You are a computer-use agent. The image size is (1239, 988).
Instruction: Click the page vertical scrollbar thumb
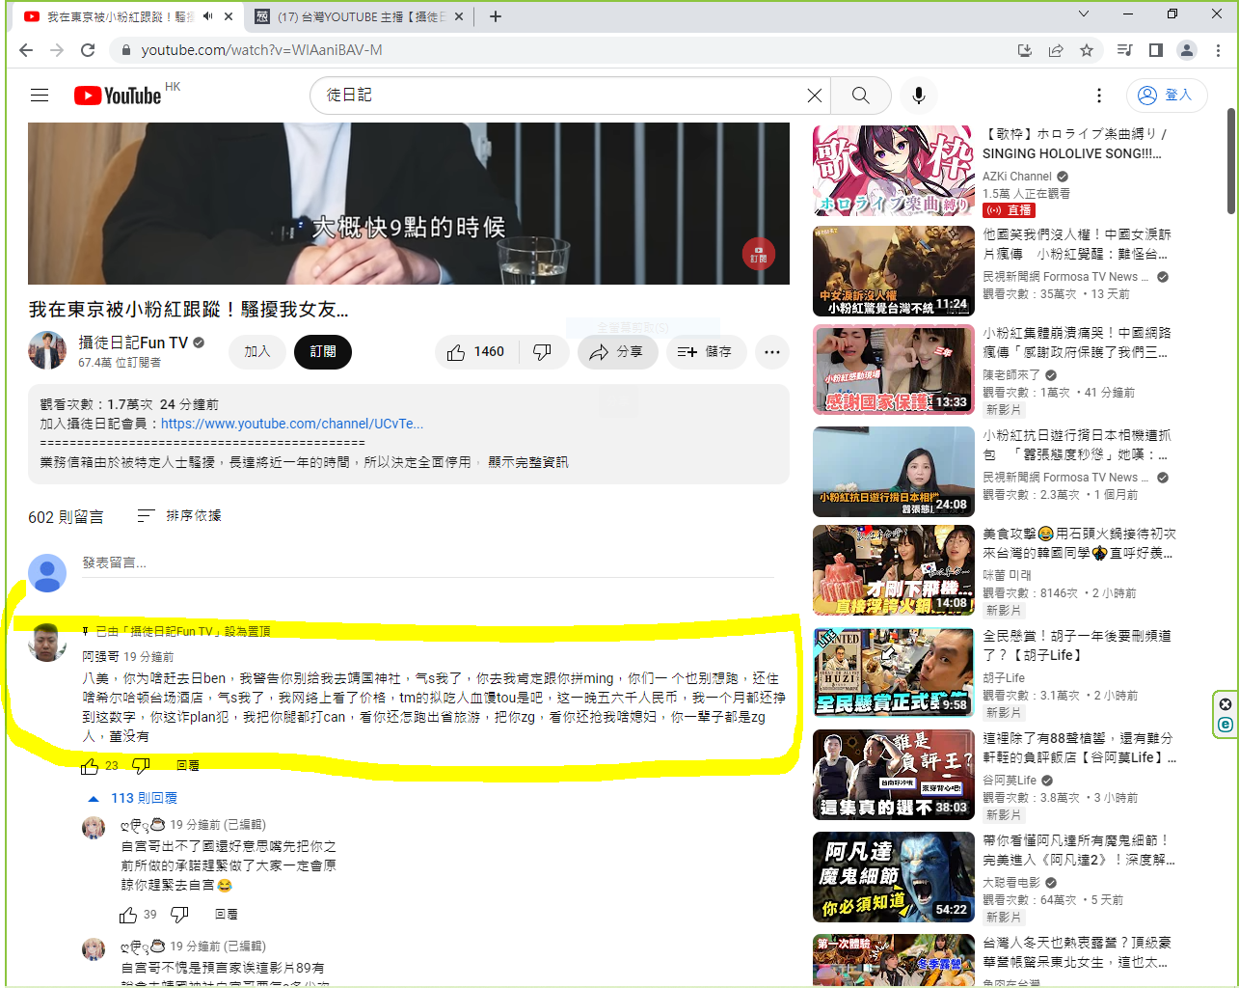(1231, 160)
